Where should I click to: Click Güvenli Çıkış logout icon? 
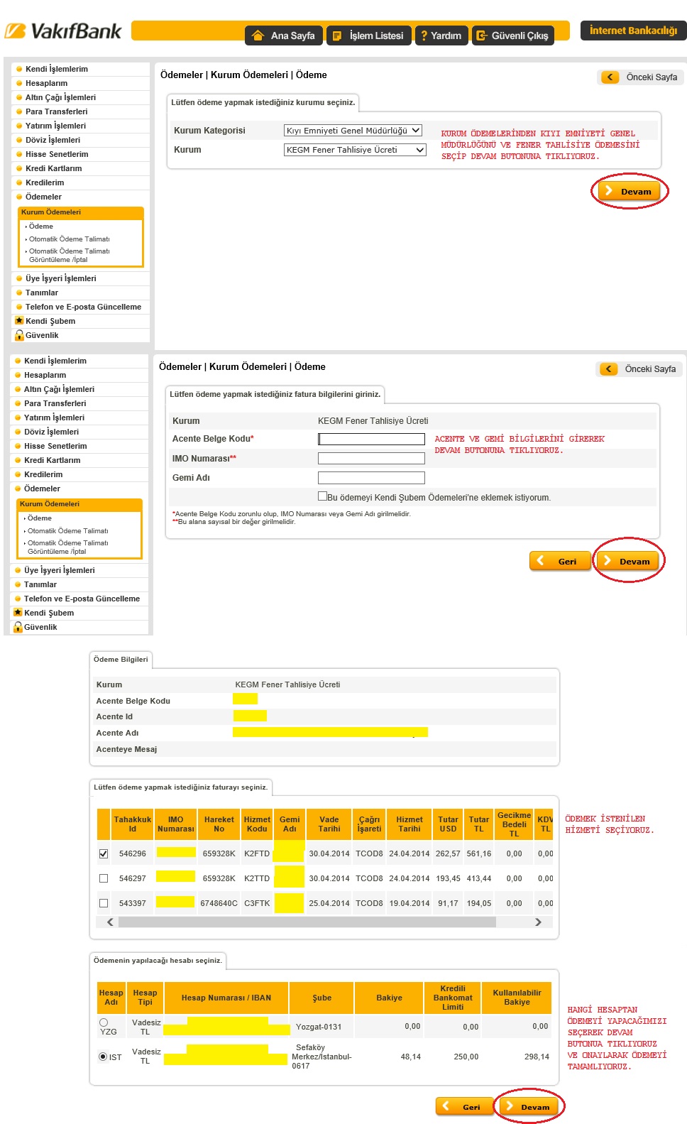(482, 36)
